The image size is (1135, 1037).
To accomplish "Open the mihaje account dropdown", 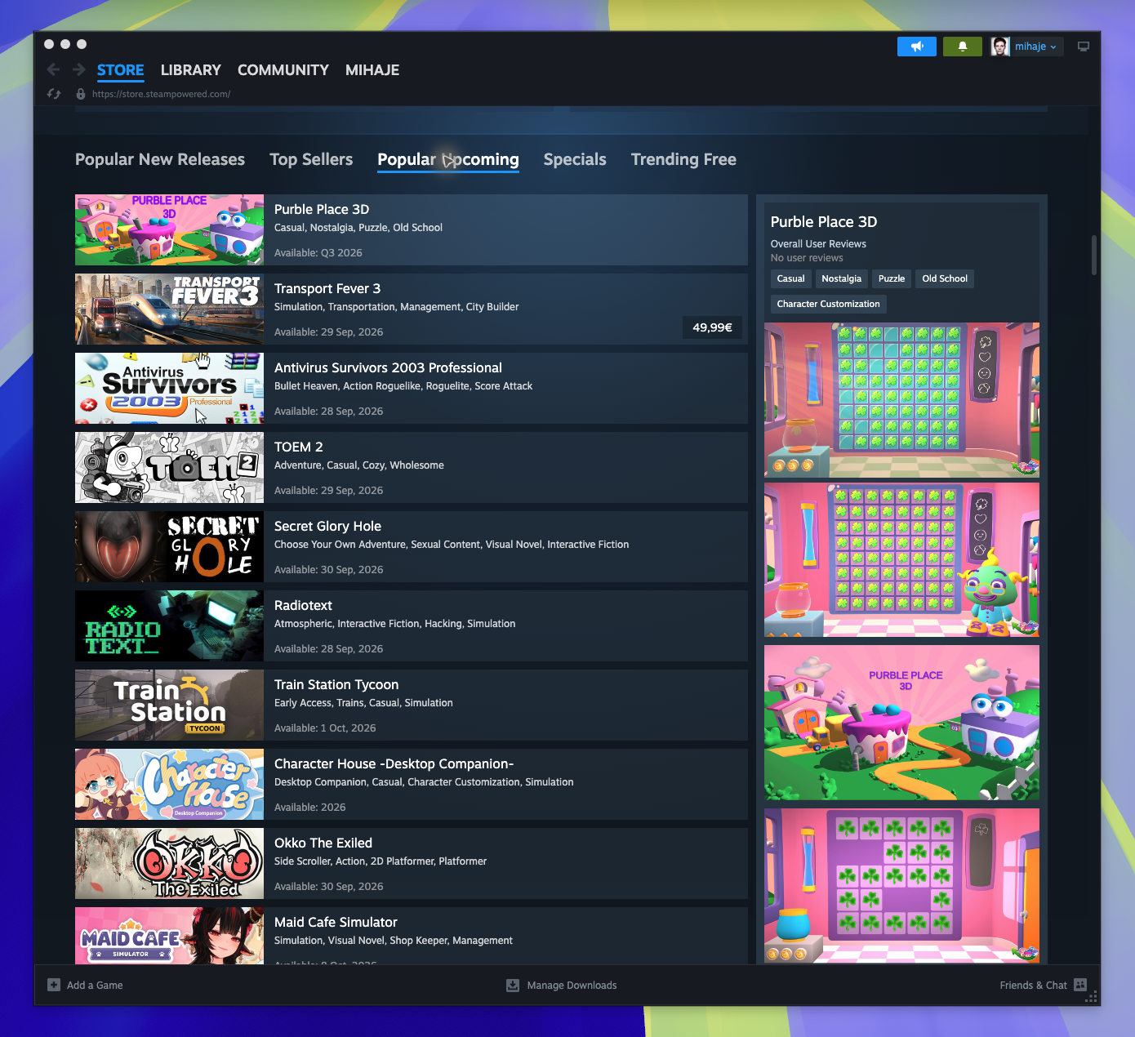I will 1035,47.
